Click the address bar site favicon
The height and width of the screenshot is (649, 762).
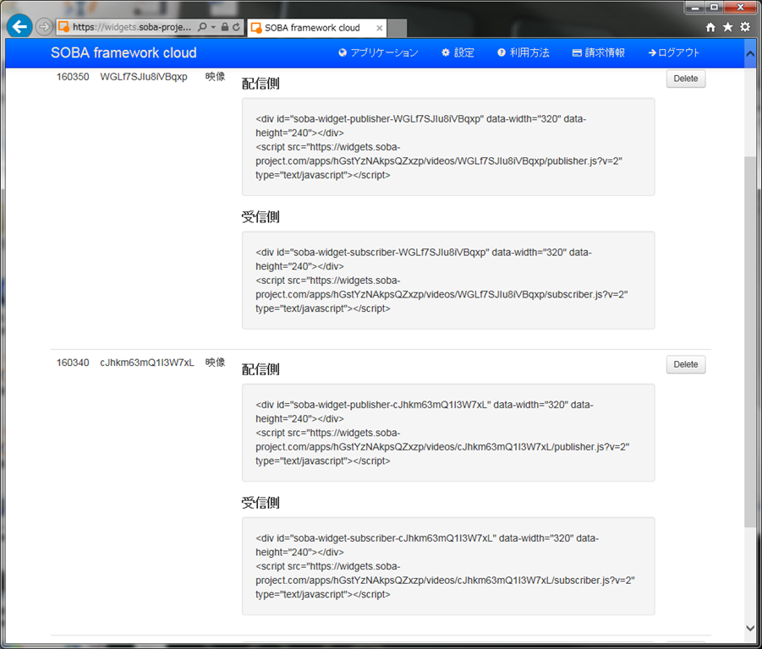click(63, 27)
